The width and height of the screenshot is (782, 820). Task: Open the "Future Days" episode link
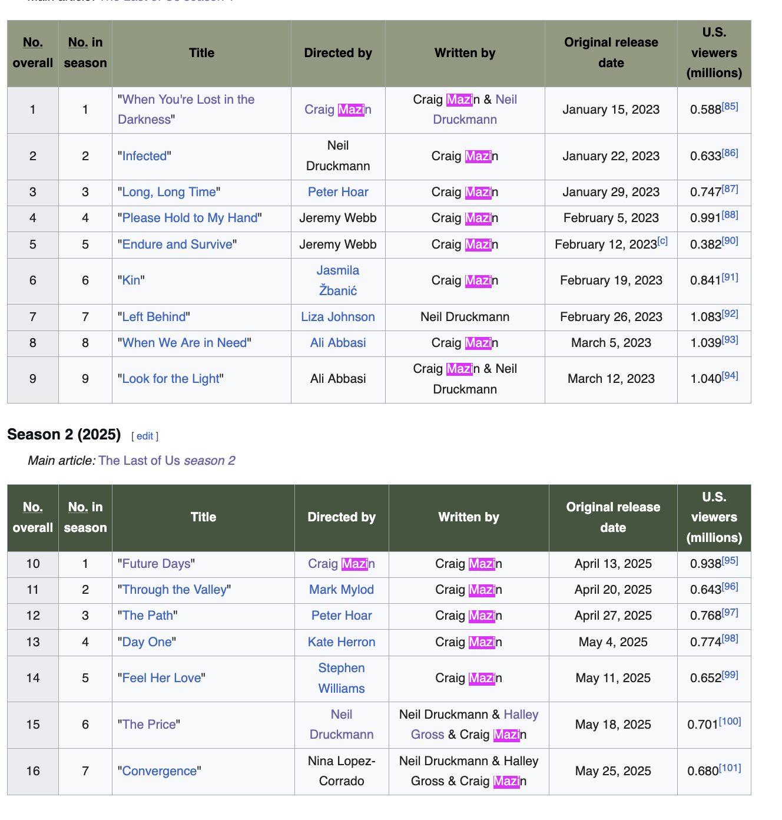[156, 564]
